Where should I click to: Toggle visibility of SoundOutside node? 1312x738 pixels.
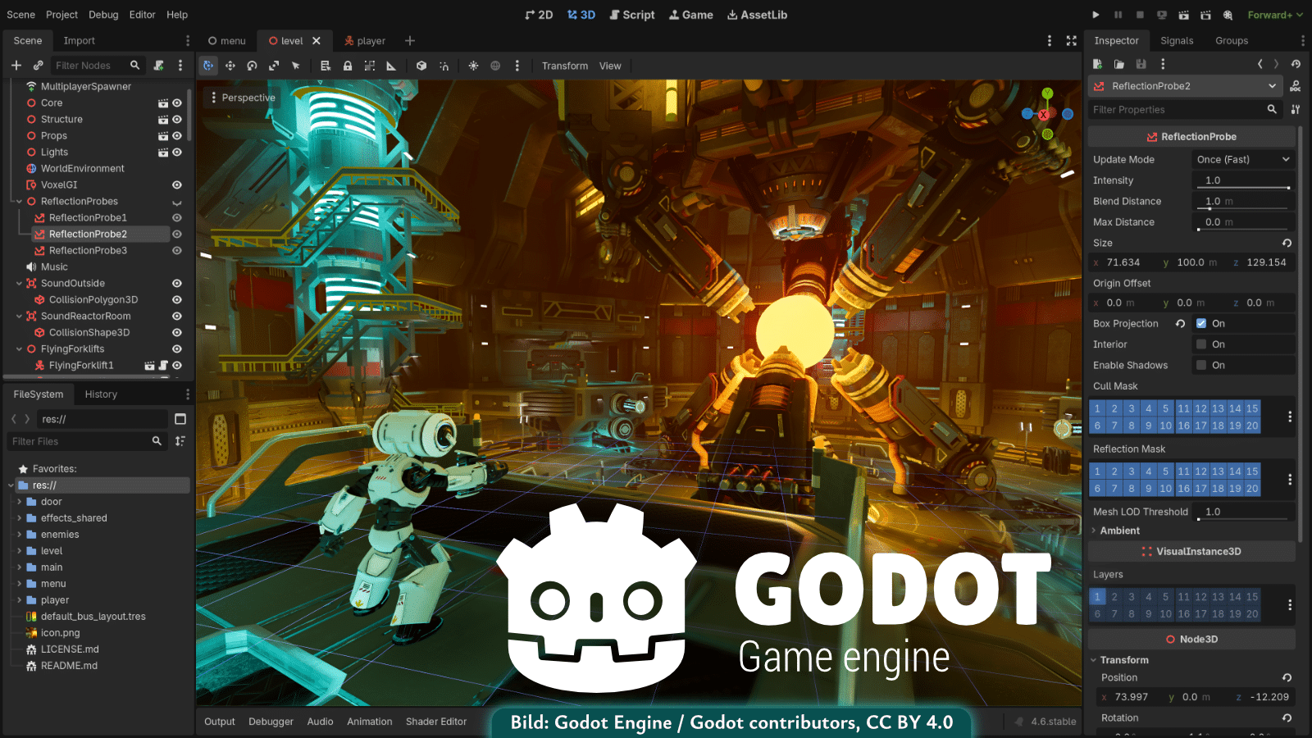point(176,284)
